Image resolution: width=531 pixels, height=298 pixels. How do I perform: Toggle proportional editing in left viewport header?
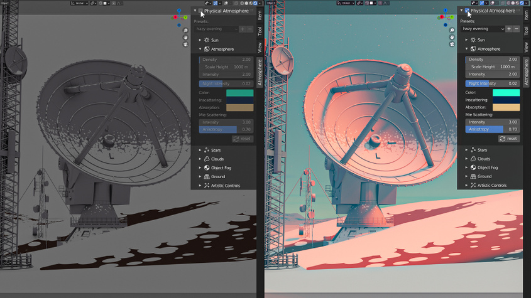point(114,3)
